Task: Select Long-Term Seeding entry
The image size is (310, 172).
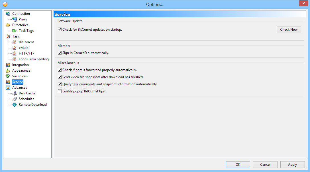Action: tap(34, 59)
